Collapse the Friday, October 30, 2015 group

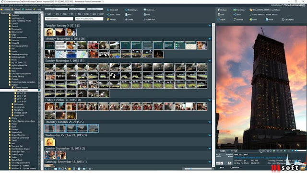click(210, 100)
